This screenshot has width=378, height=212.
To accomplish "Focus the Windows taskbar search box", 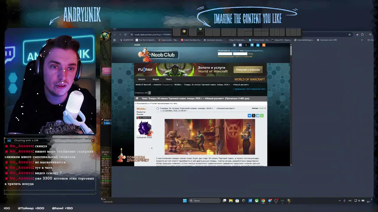I will [x=205, y=201].
